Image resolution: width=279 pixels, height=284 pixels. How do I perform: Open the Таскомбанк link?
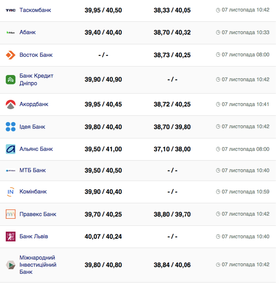35,10
